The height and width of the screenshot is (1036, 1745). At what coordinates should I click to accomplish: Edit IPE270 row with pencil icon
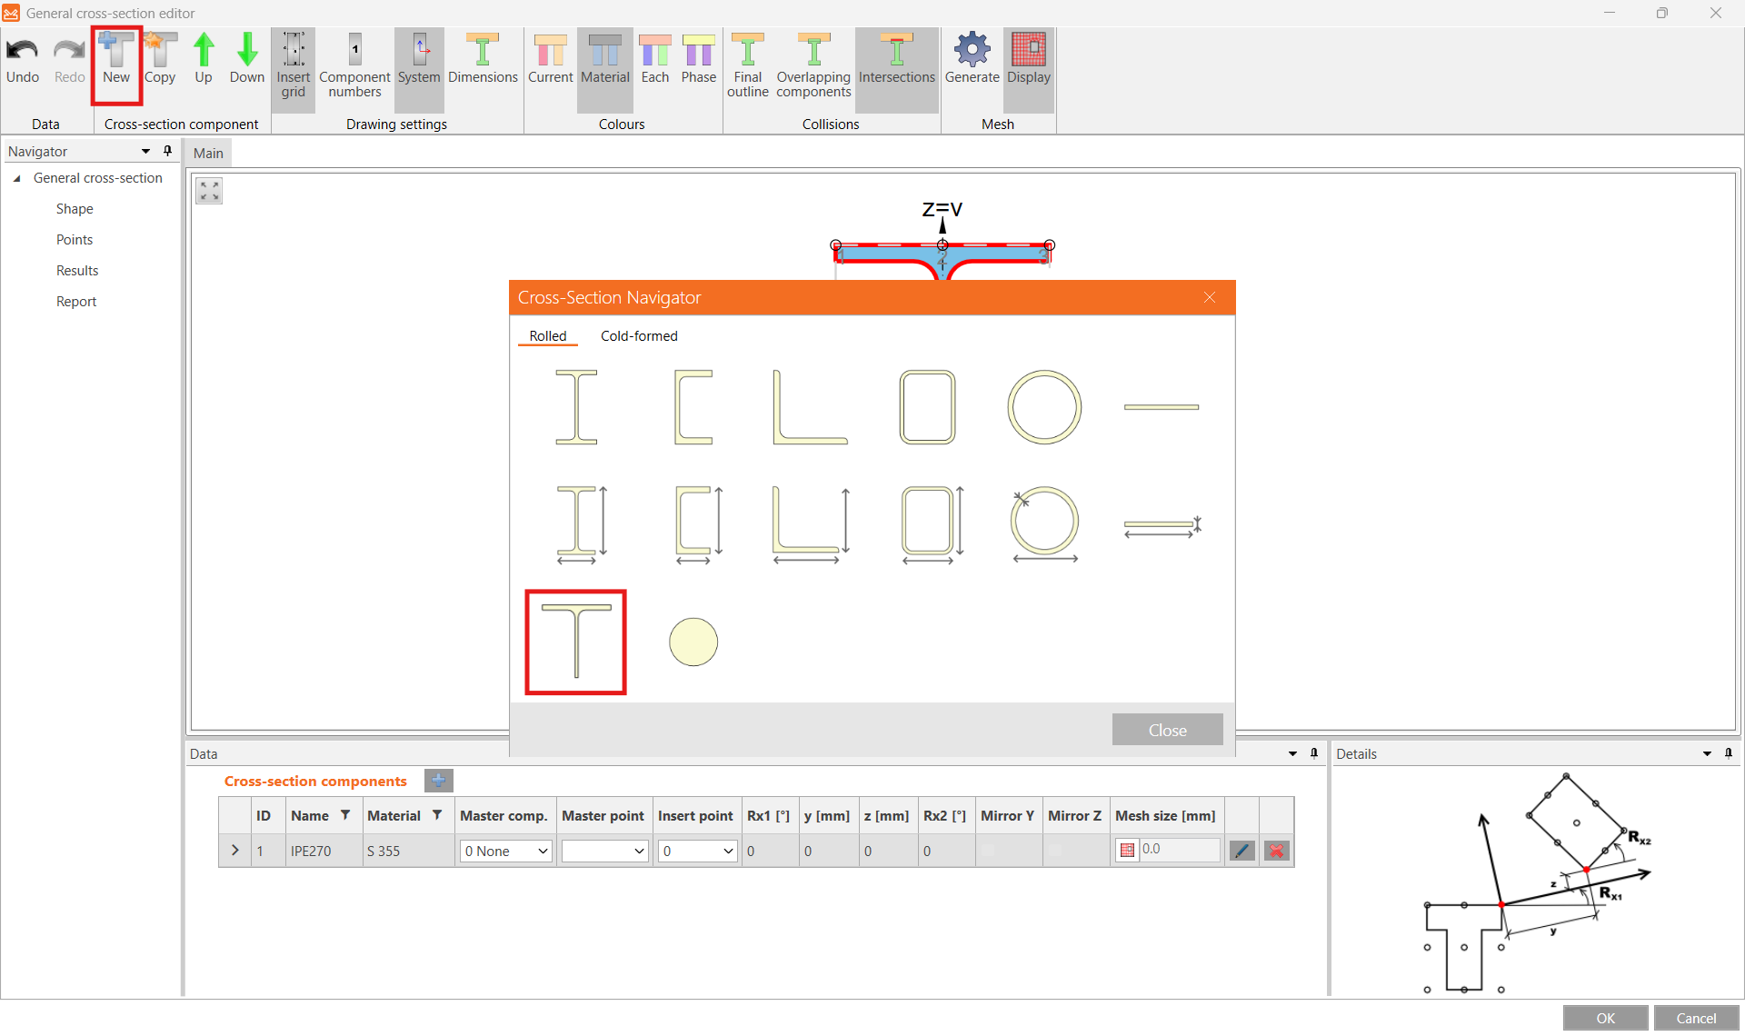click(1241, 851)
